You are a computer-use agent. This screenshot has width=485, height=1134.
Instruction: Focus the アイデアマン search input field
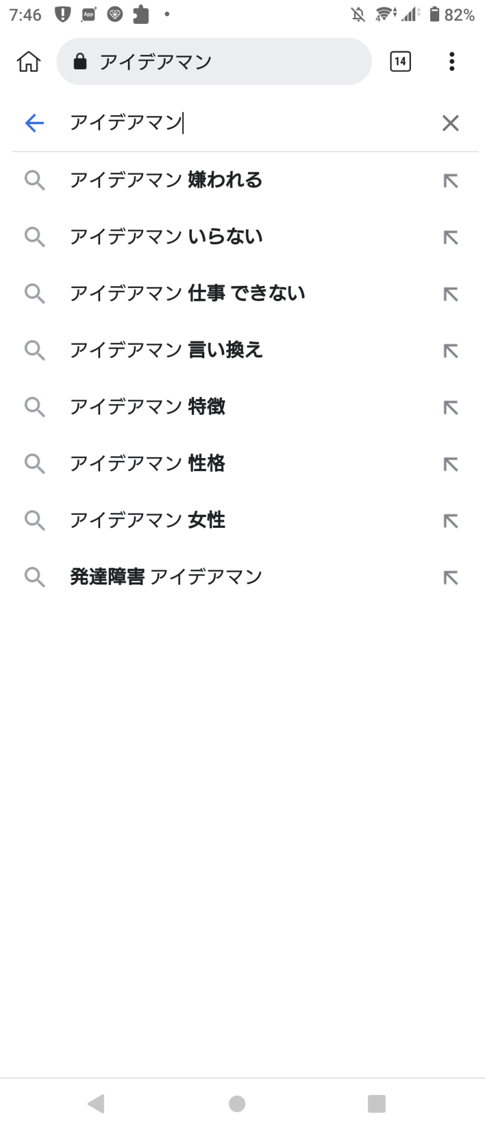(x=249, y=123)
